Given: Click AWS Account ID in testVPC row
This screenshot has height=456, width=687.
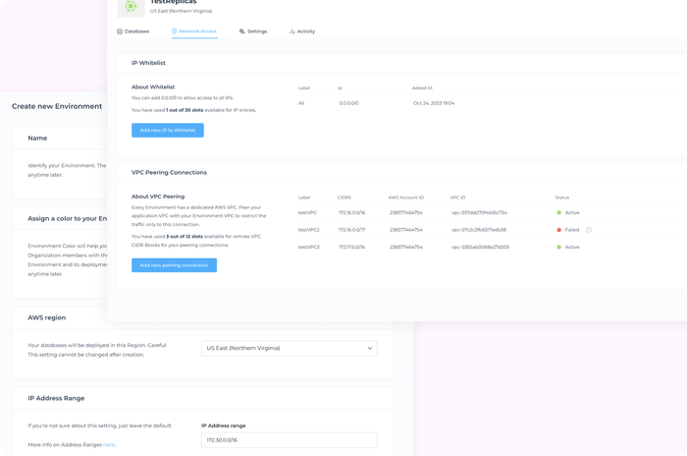Looking at the screenshot, I should 405,212.
